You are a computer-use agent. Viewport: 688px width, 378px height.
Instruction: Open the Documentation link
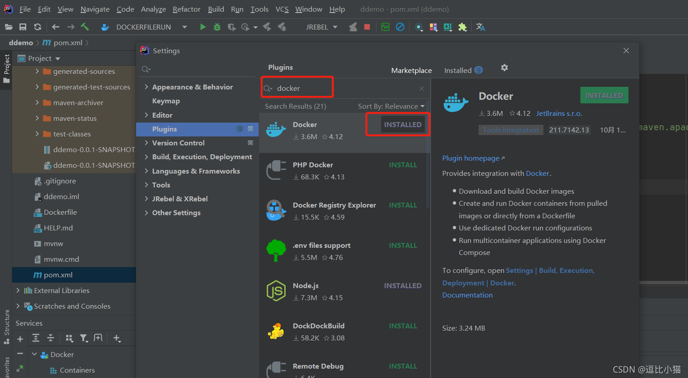(467, 295)
